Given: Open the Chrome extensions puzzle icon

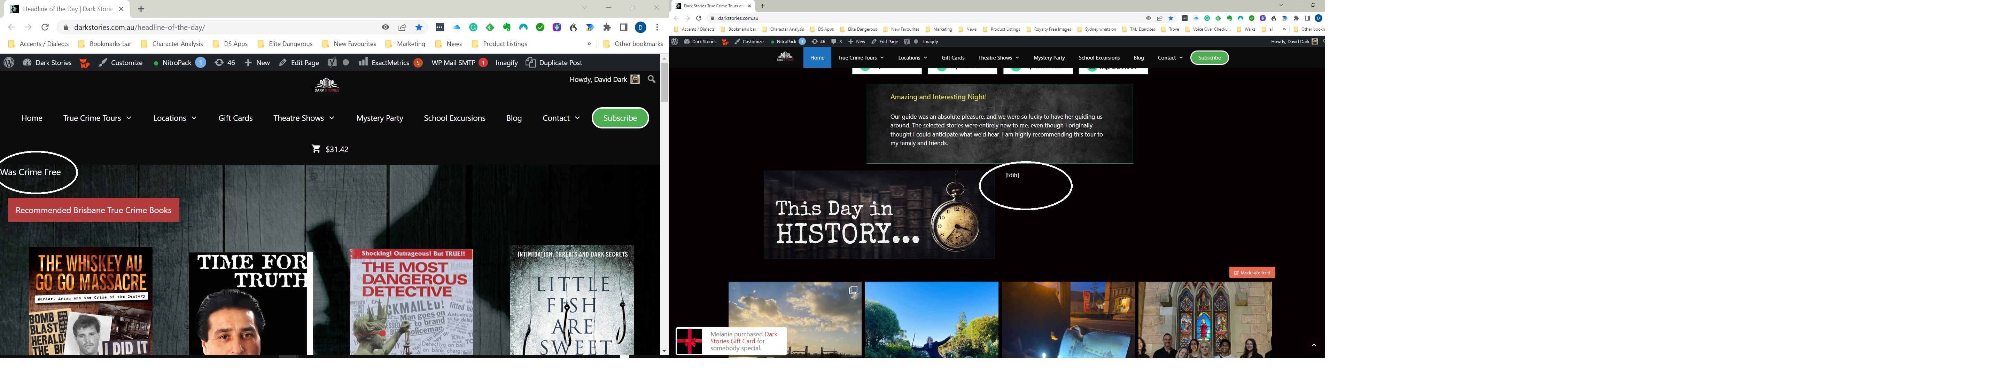Looking at the screenshot, I should [607, 27].
